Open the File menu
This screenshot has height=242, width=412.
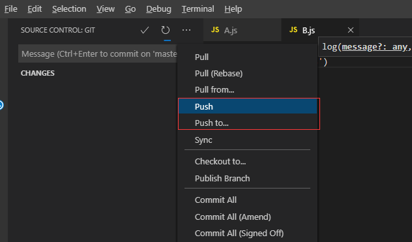[11, 9]
